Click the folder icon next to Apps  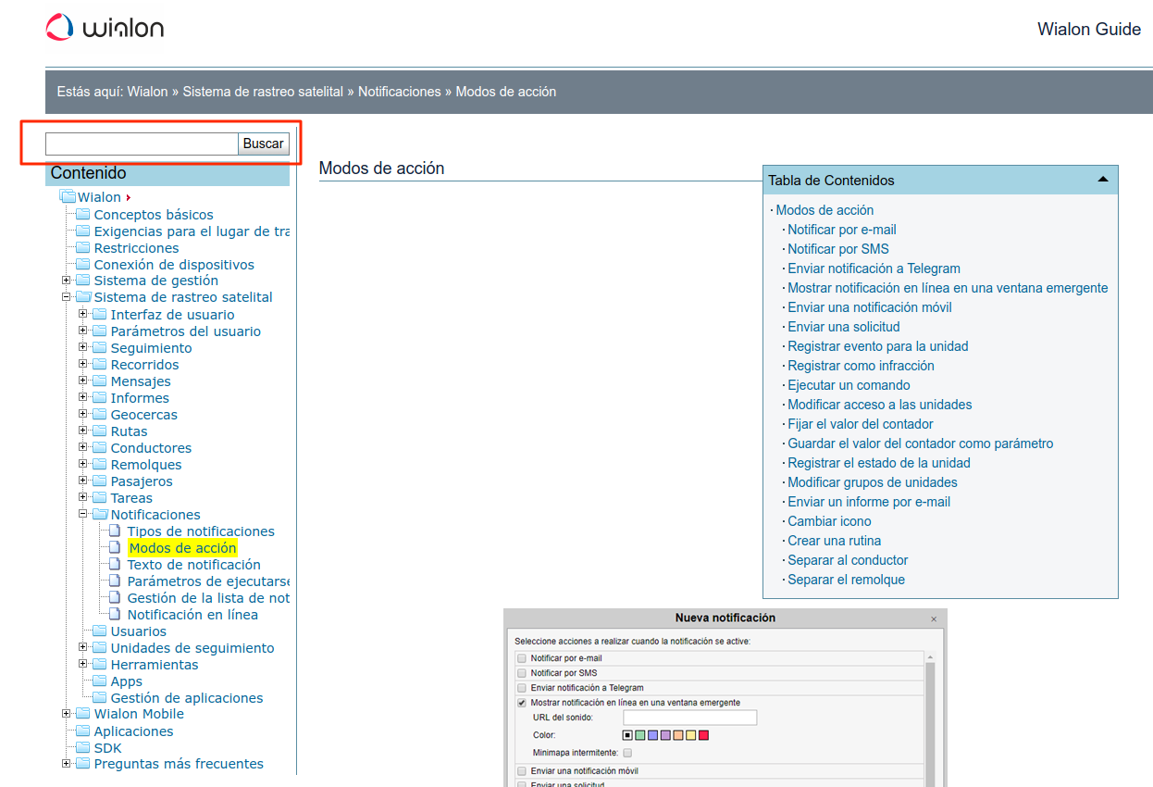tap(100, 681)
